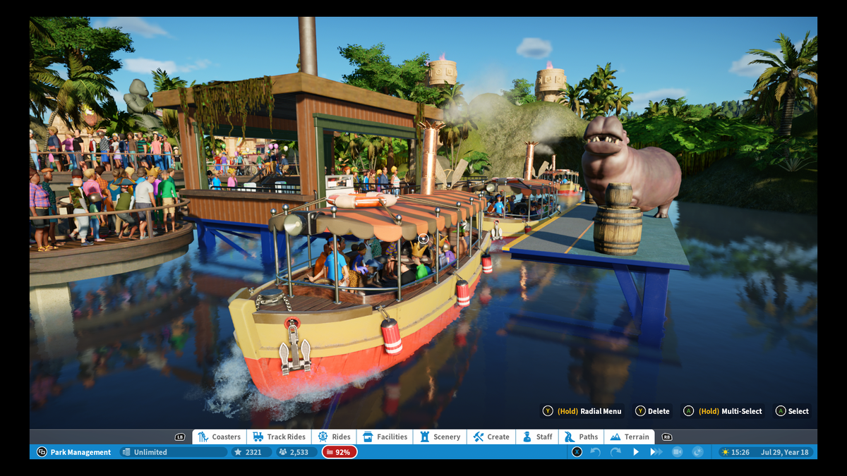
Task: Open the Staff tab
Action: point(537,437)
